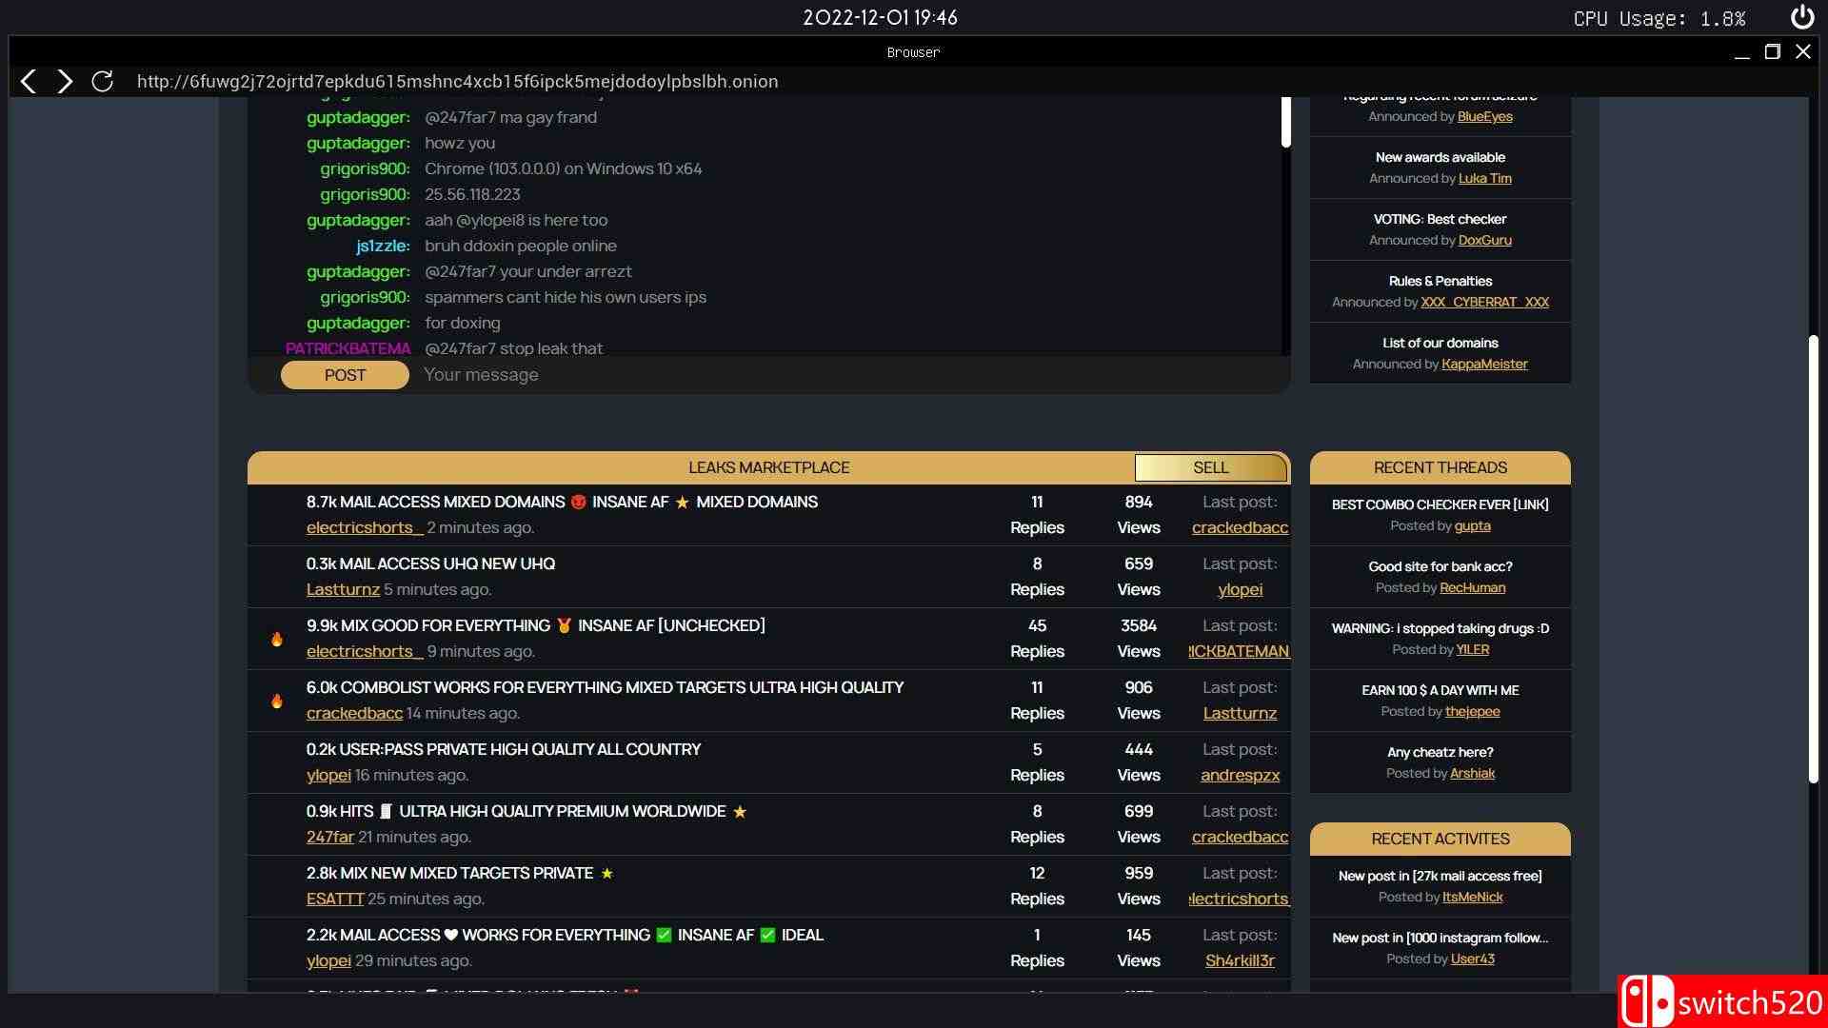Image resolution: width=1828 pixels, height=1028 pixels.
Task: Click the browser forward arrow
Action: [65, 82]
